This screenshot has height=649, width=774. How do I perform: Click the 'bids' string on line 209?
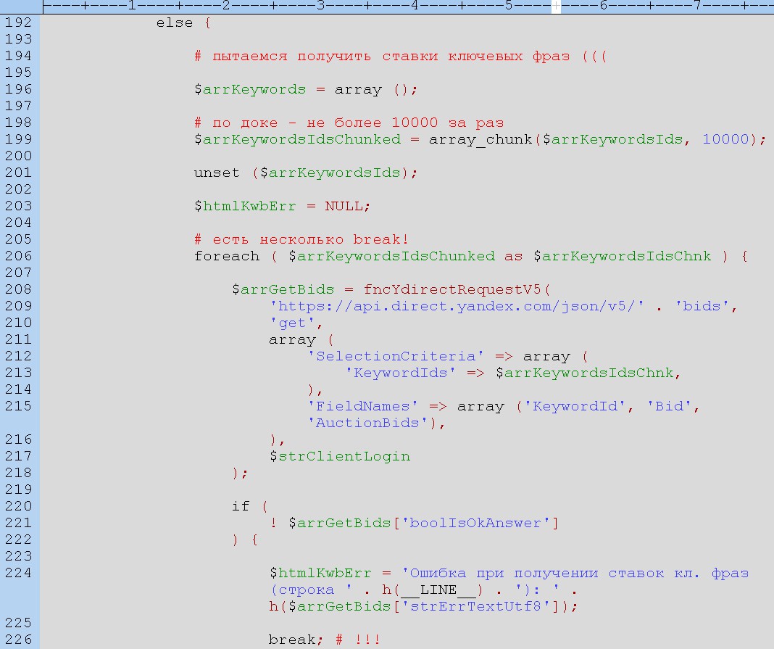pos(702,306)
